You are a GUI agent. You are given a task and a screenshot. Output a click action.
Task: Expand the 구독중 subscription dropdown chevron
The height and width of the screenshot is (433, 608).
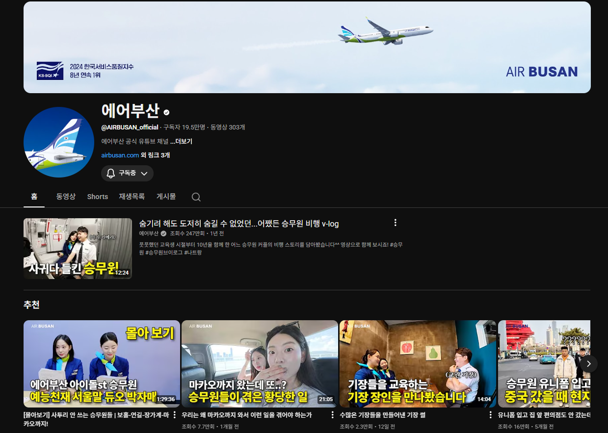tap(144, 174)
